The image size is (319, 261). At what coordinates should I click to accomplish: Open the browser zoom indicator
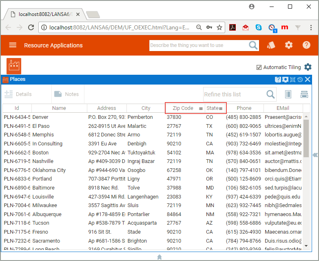pos(199,27)
